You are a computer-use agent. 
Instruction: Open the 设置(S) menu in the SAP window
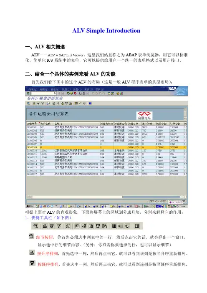(x=77, y=89)
